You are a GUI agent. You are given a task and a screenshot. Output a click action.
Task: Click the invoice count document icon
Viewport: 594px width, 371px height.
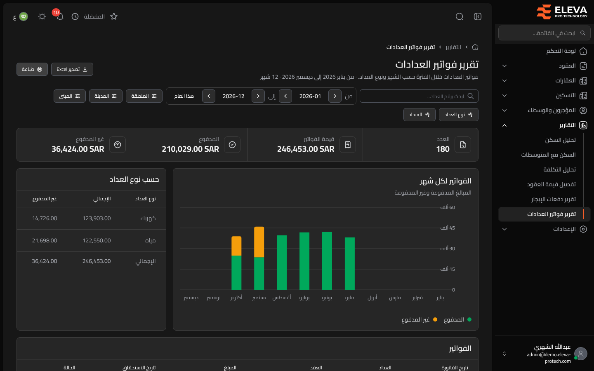pos(463,145)
